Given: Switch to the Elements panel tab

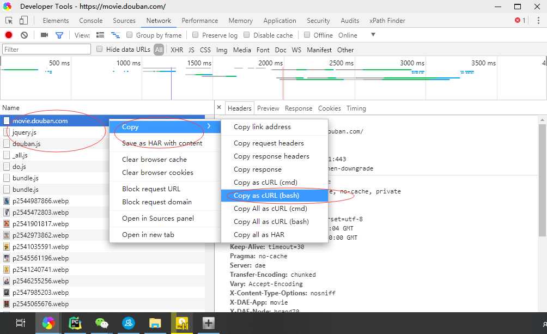Looking at the screenshot, I should tap(56, 21).
